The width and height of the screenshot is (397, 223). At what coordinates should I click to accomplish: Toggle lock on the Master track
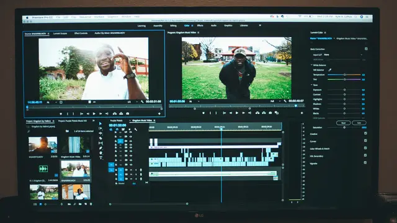pyautogui.click(x=116, y=183)
